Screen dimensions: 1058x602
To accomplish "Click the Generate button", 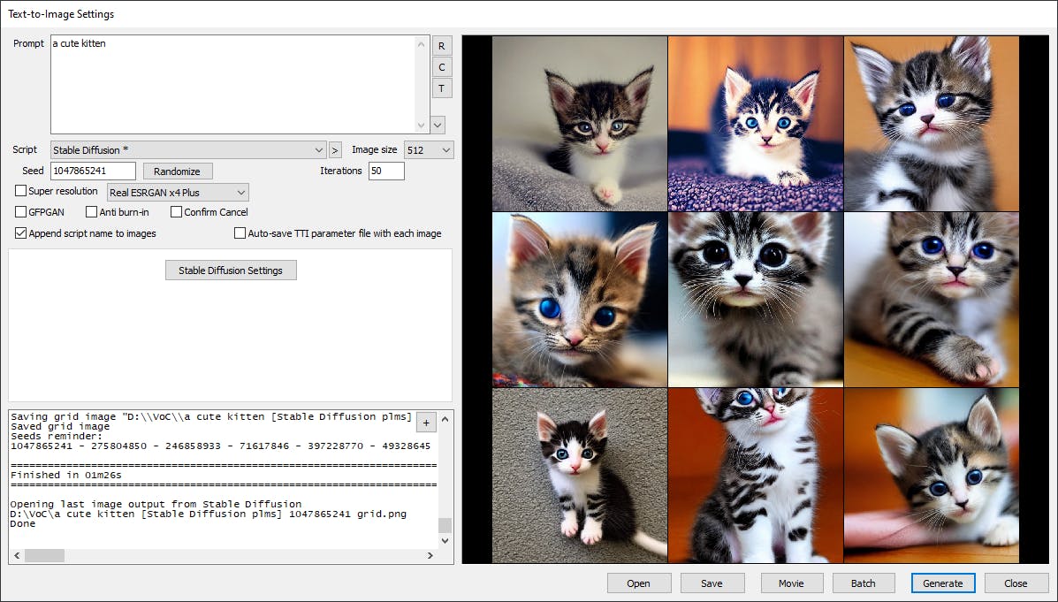I will 942,583.
